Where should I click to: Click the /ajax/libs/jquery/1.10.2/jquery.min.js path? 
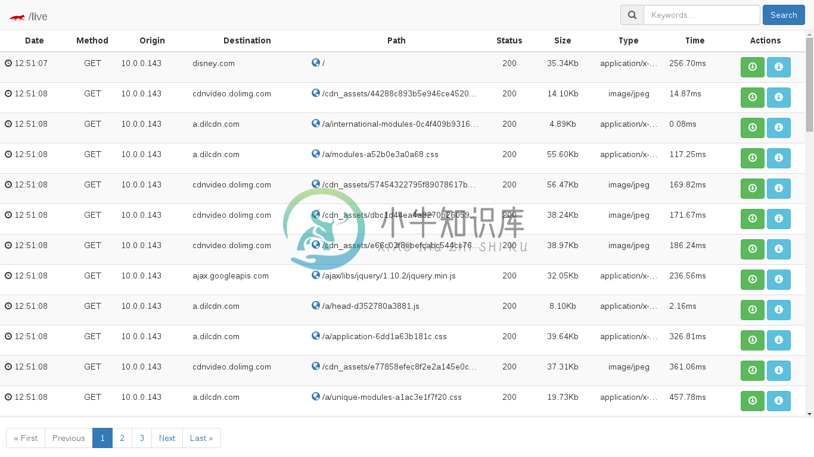click(x=389, y=276)
